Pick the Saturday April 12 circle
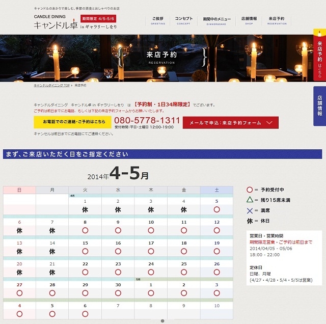Image resolution: width=326 pixels, height=324 pixels. point(216,230)
